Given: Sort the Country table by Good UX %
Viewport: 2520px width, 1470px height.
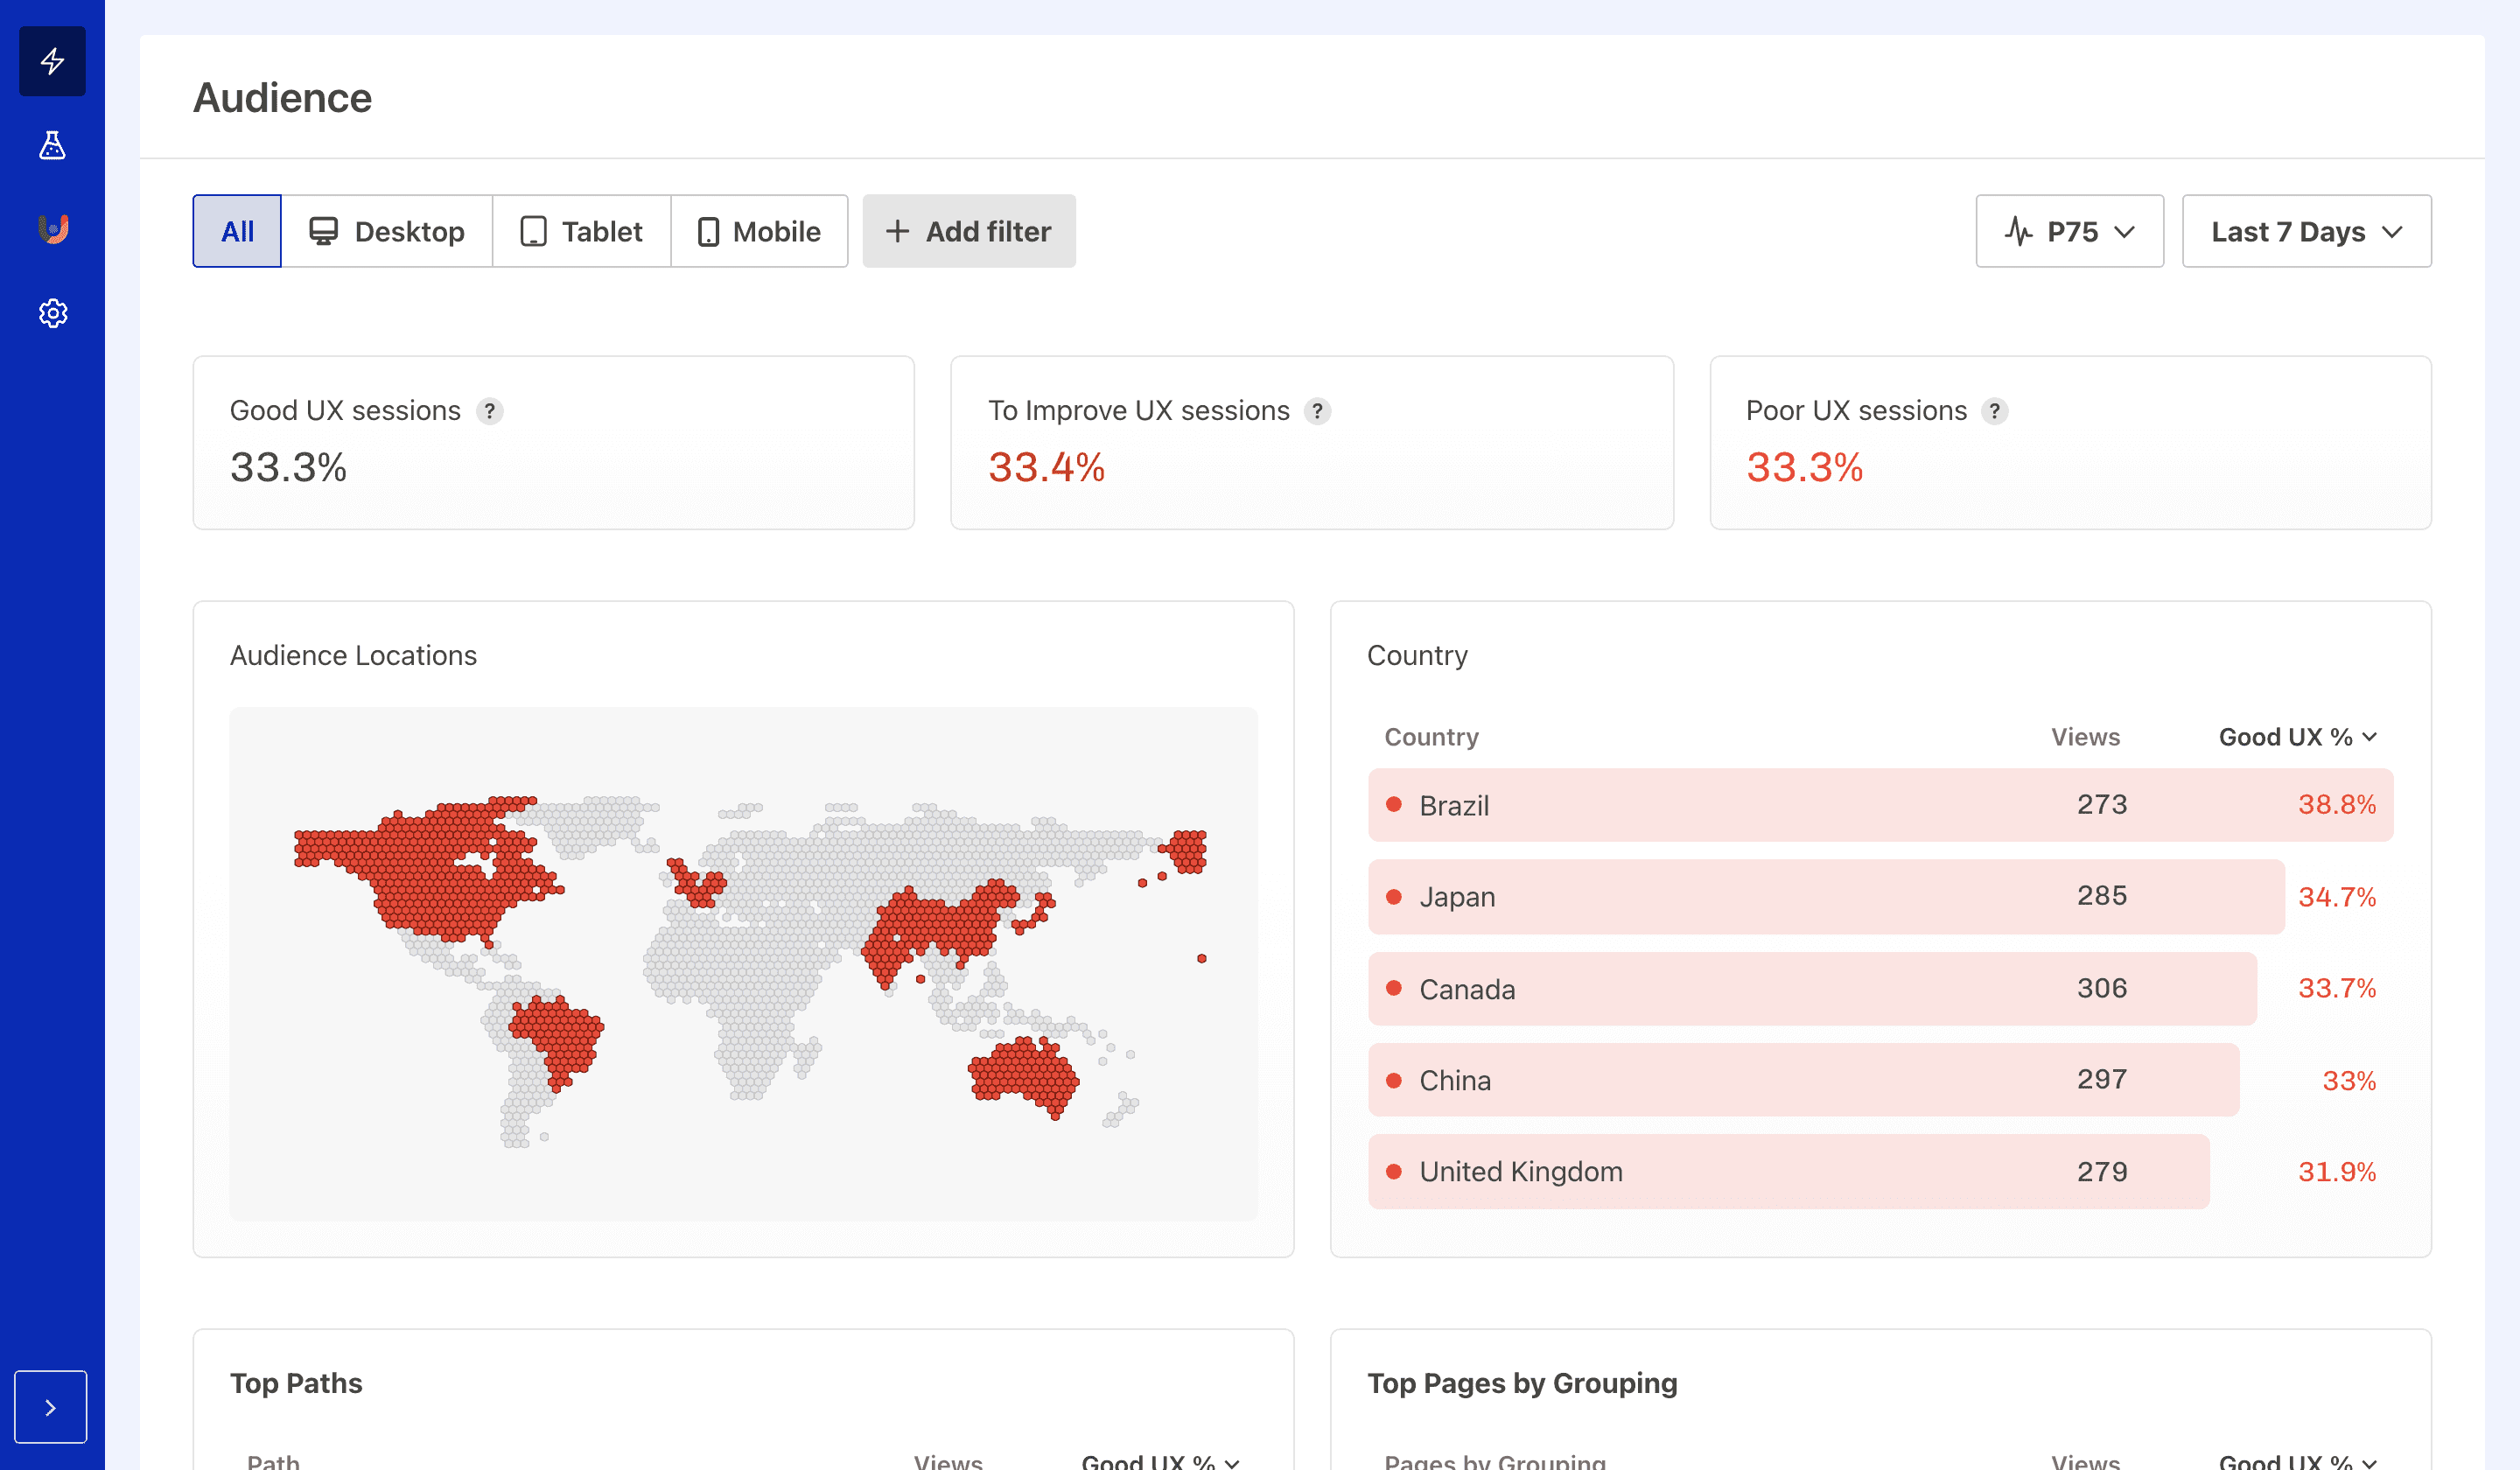Looking at the screenshot, I should click(2296, 737).
